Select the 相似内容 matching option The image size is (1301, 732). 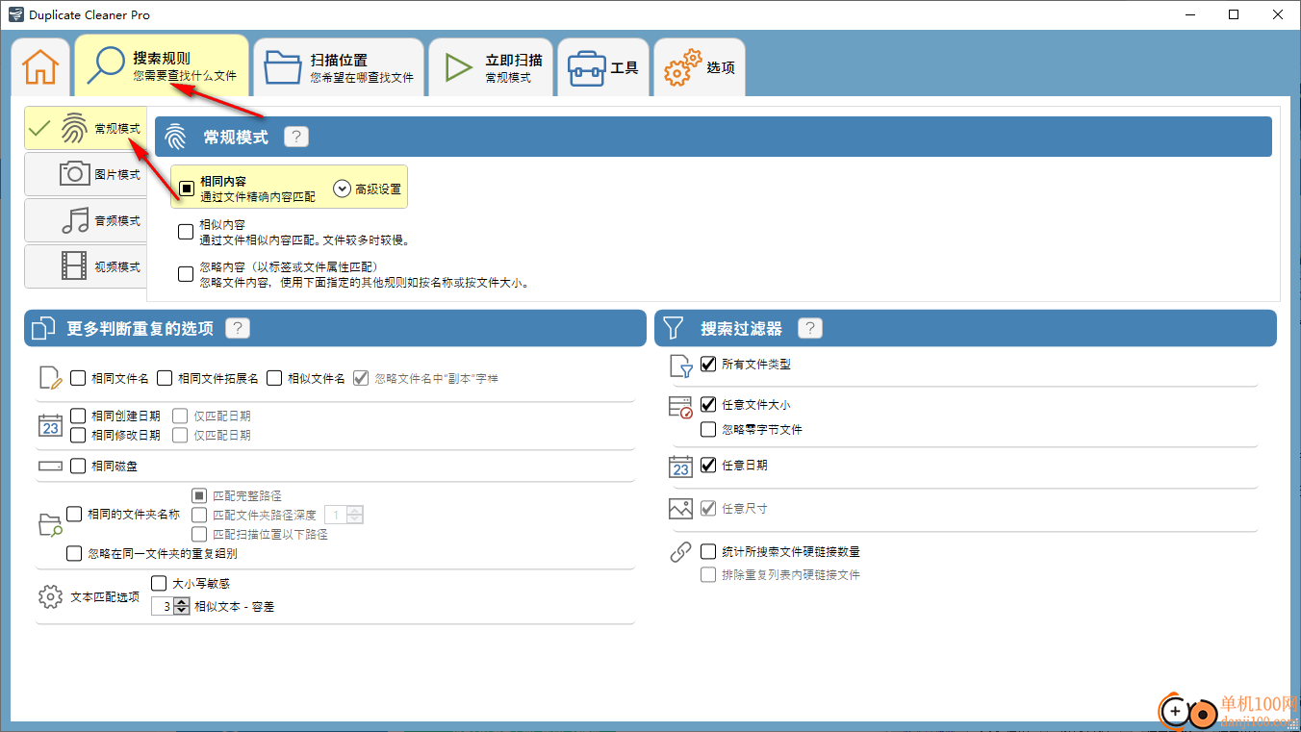(187, 232)
